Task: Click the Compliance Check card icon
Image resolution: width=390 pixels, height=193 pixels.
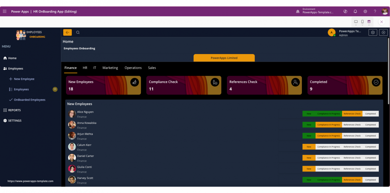Action: (x=215, y=82)
